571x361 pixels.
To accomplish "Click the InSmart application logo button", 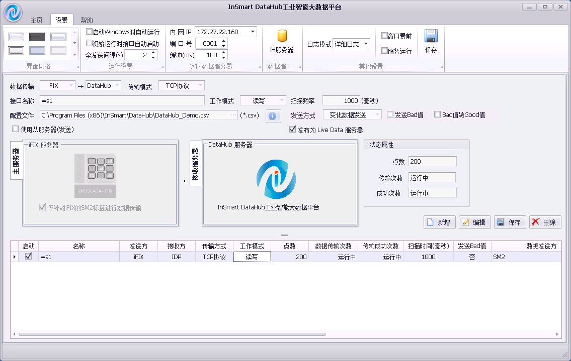I will coord(13,12).
